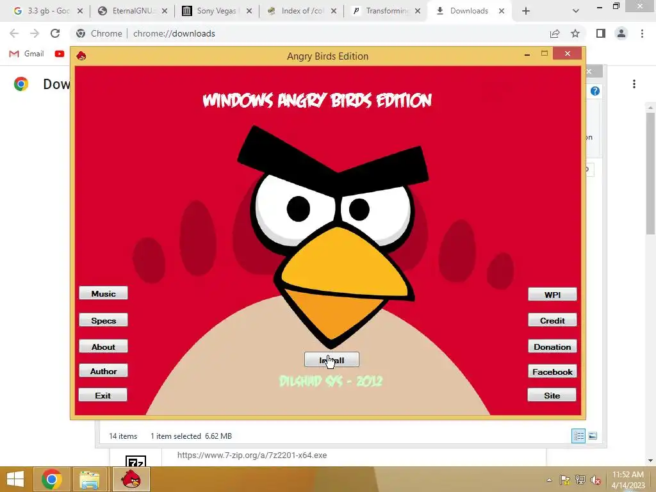Close the Sony Vegas tab
This screenshot has height=492, width=656.
[x=249, y=11]
